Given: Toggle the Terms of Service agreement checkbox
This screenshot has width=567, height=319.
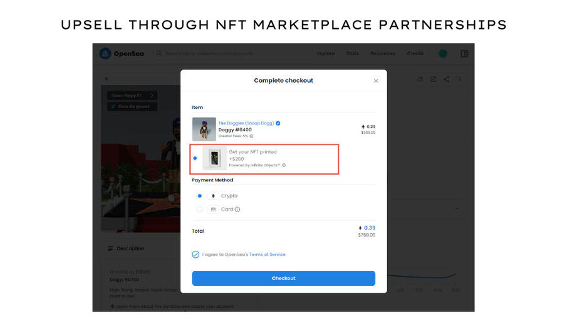Looking at the screenshot, I should (196, 255).
